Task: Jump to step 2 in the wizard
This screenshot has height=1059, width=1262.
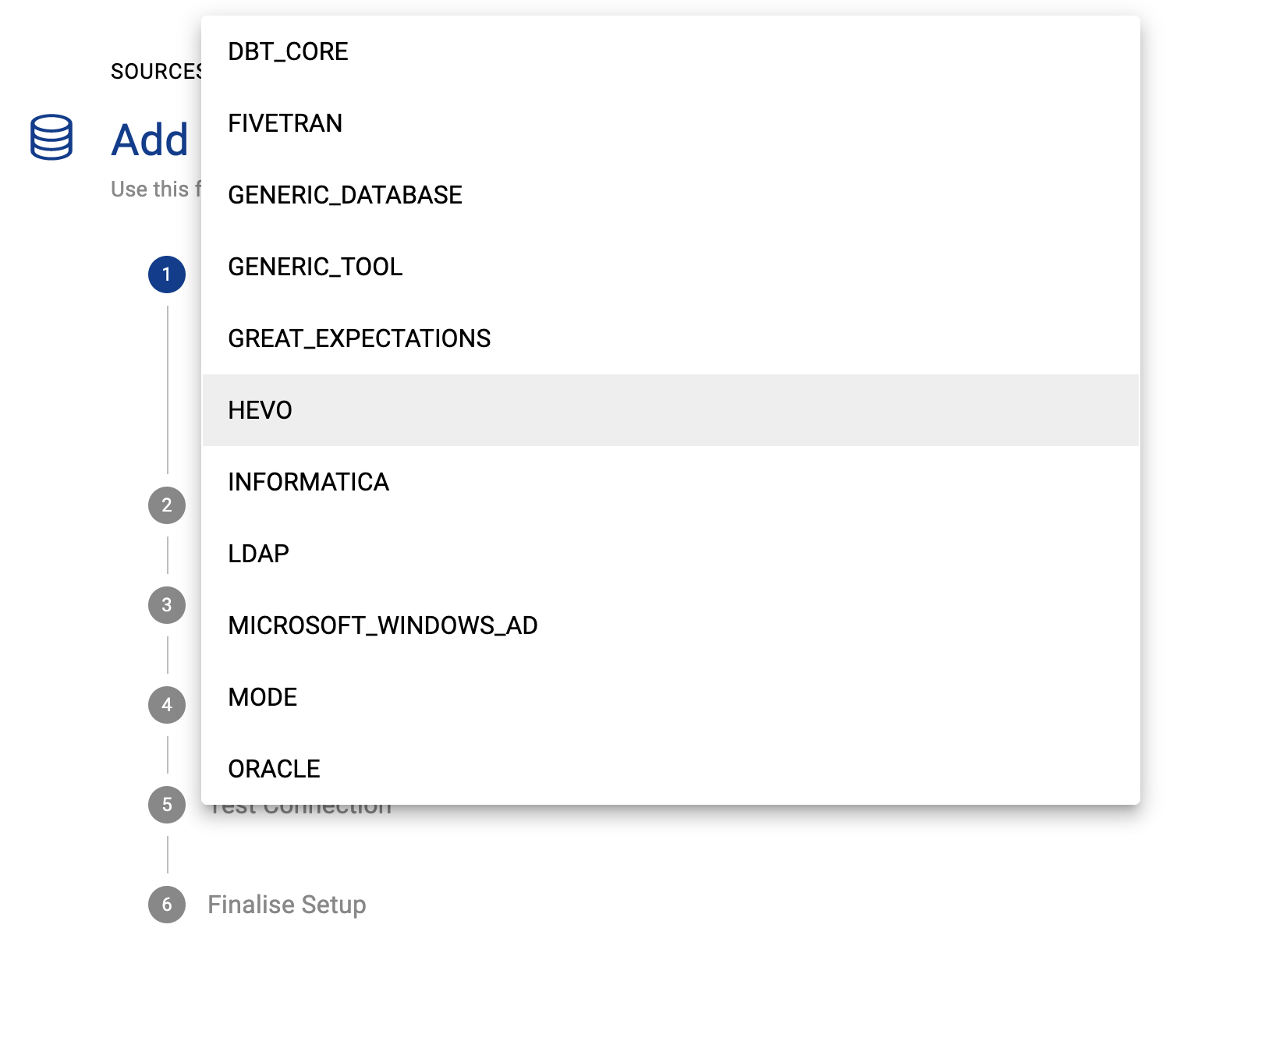Action: [x=167, y=505]
